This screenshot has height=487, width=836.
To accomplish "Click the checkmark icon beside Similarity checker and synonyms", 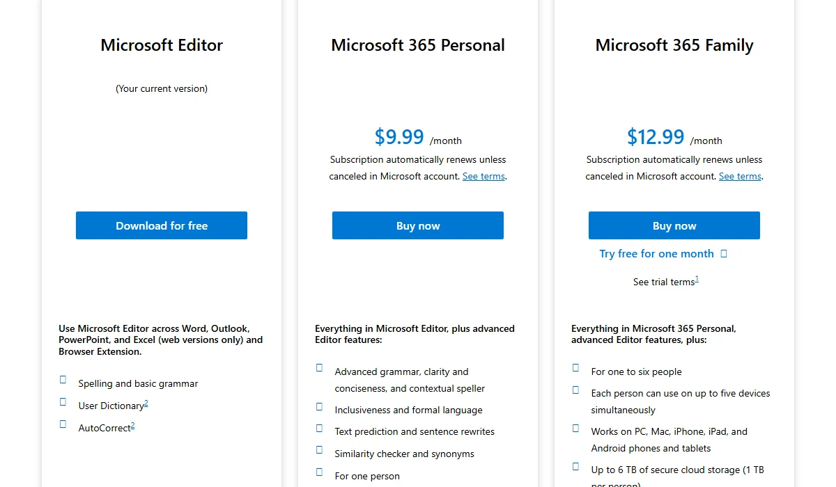I will click(x=319, y=449).
